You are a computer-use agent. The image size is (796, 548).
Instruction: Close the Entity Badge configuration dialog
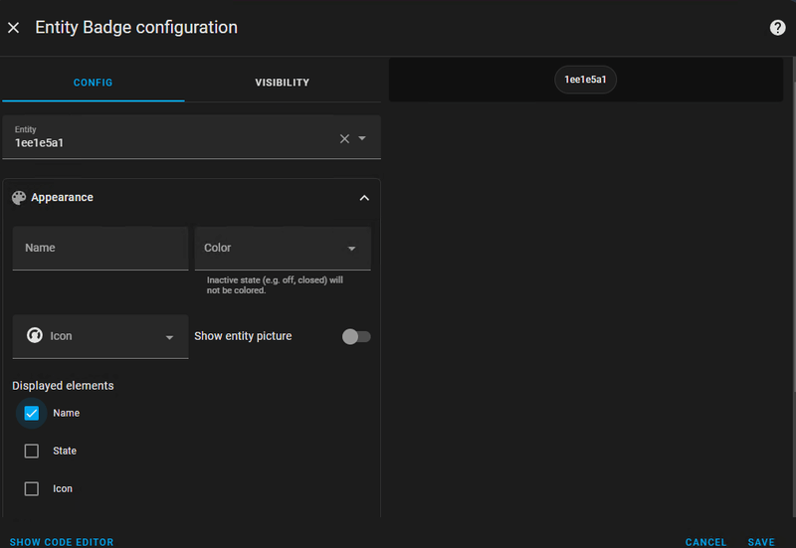(x=14, y=28)
